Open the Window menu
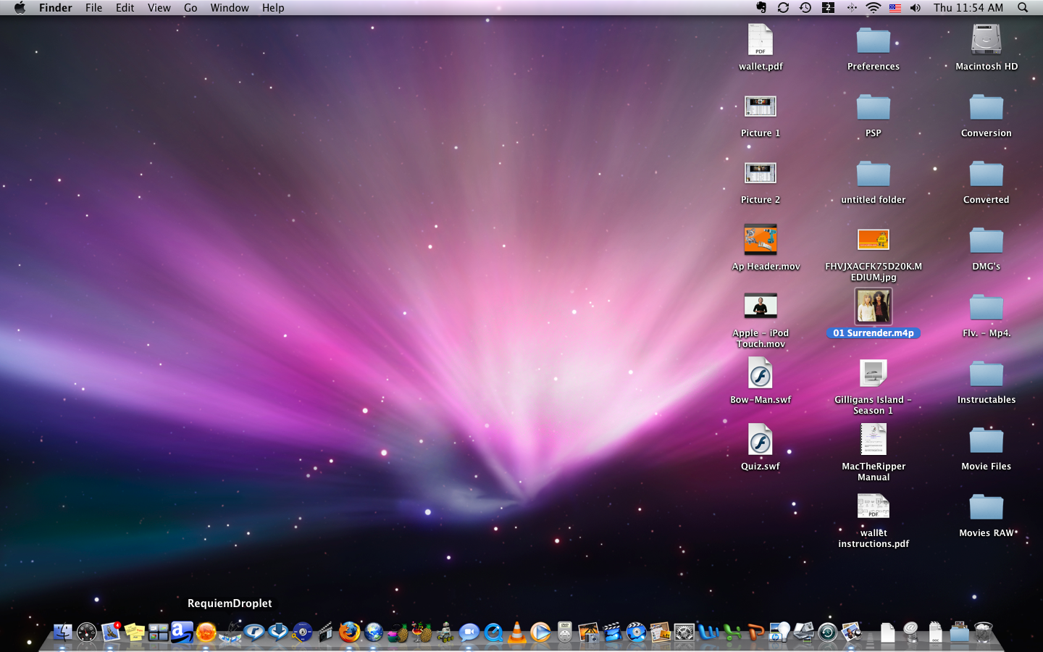 tap(230, 7)
